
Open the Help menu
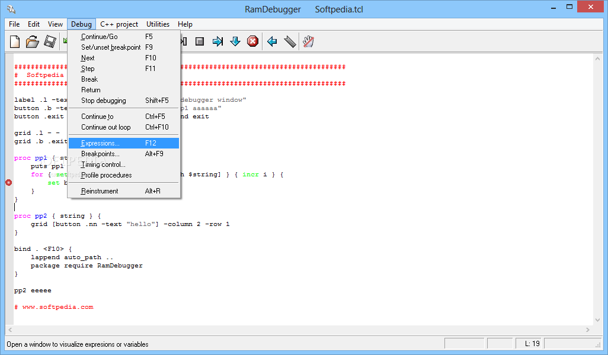(x=185, y=24)
